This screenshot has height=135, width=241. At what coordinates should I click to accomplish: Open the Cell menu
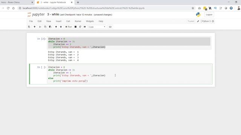click(x=68, y=21)
